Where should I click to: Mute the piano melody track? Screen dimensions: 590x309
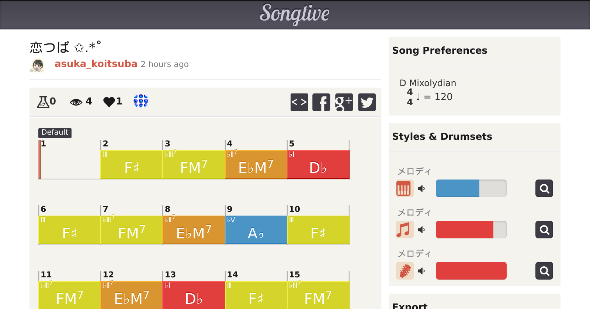(421, 189)
